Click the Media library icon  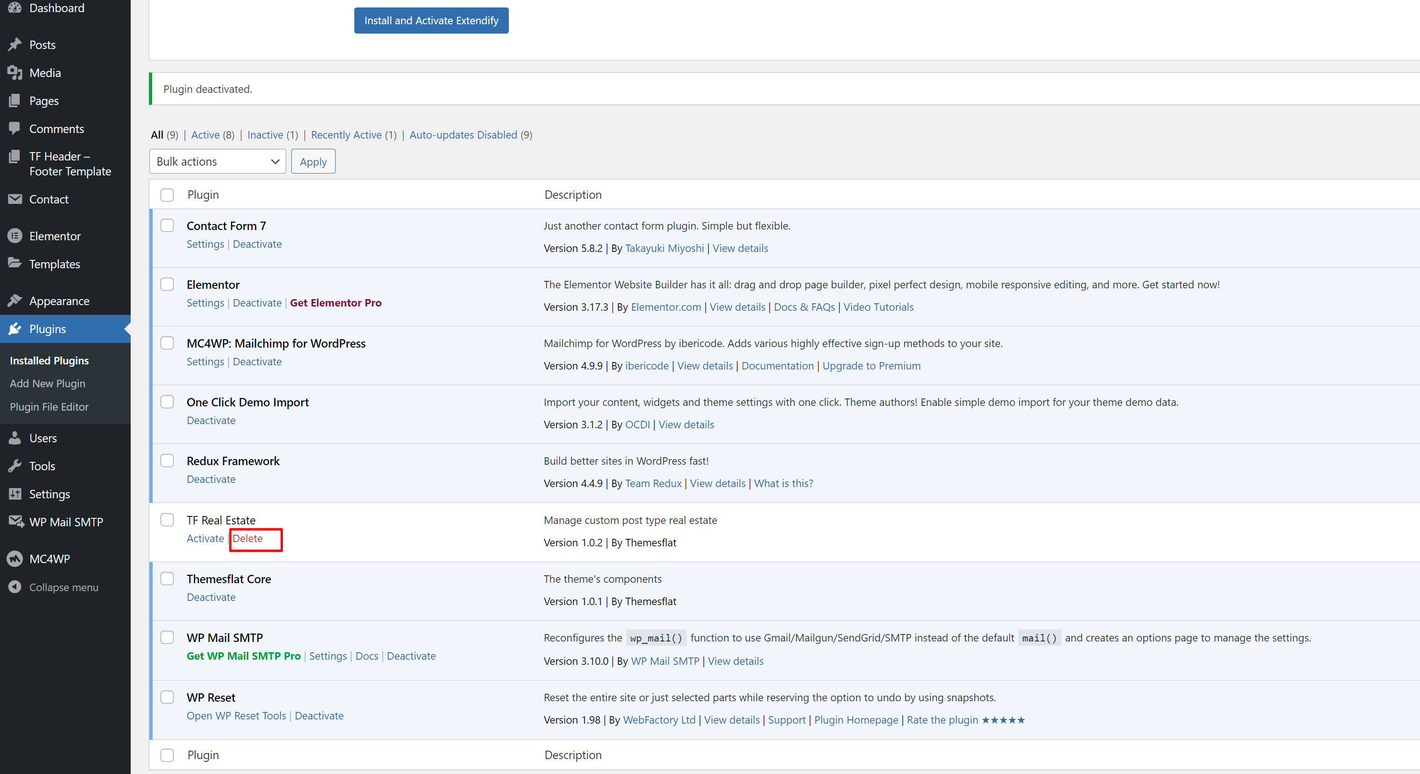15,73
